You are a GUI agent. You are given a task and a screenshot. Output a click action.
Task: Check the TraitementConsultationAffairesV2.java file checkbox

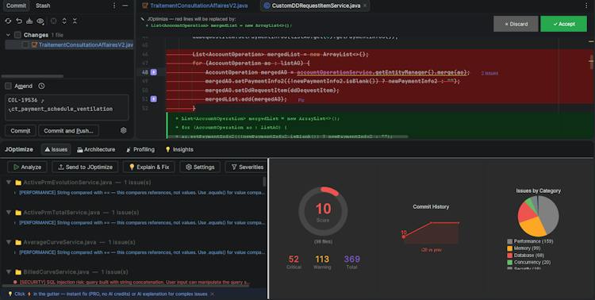tap(25, 44)
